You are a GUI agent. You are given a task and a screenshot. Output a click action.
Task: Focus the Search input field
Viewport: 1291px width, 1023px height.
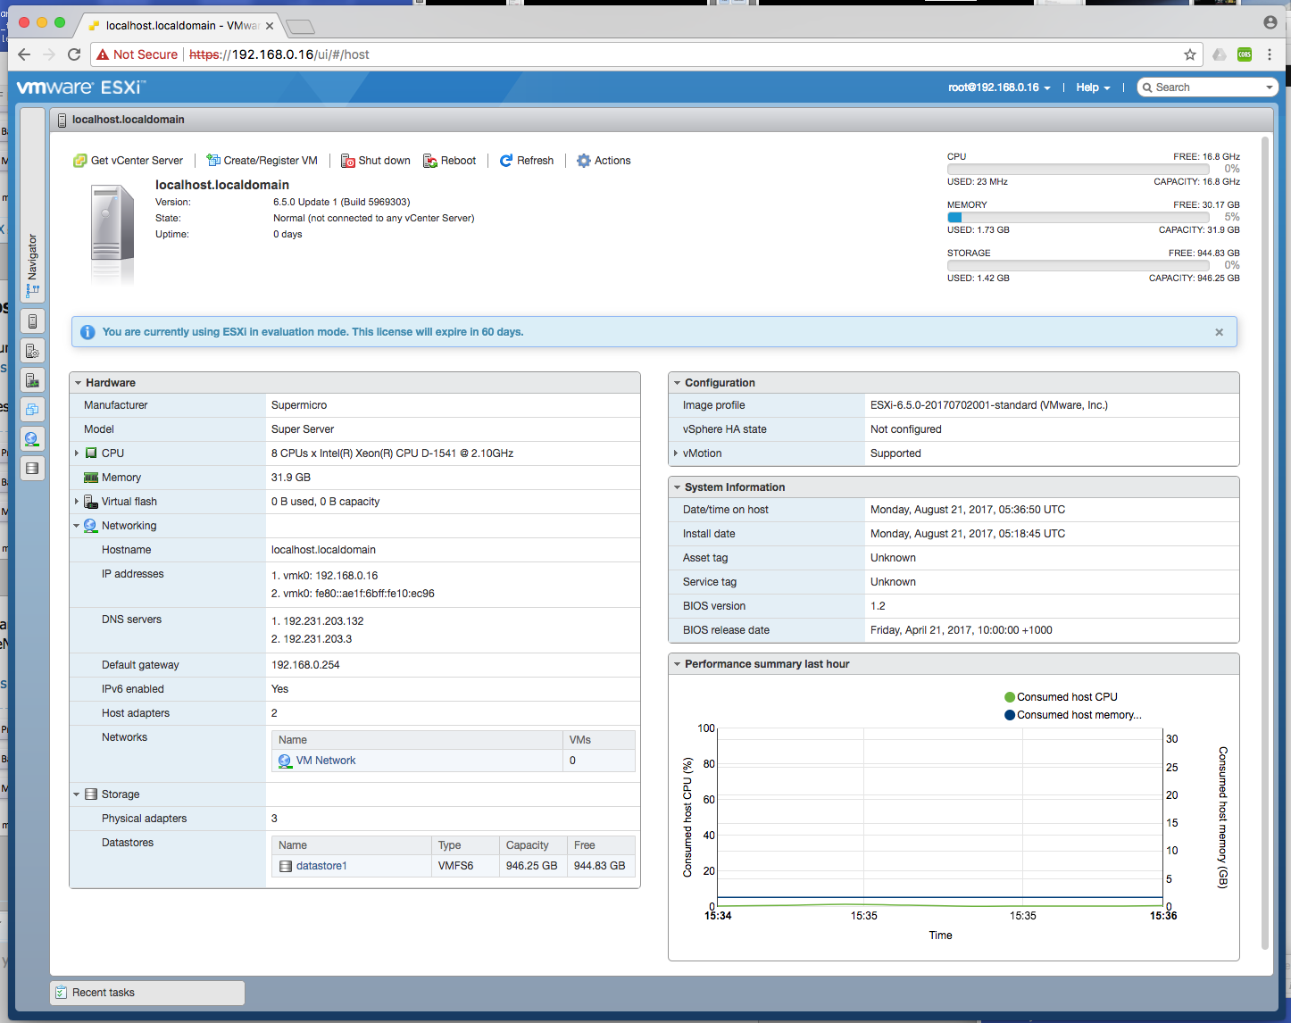[1208, 87]
